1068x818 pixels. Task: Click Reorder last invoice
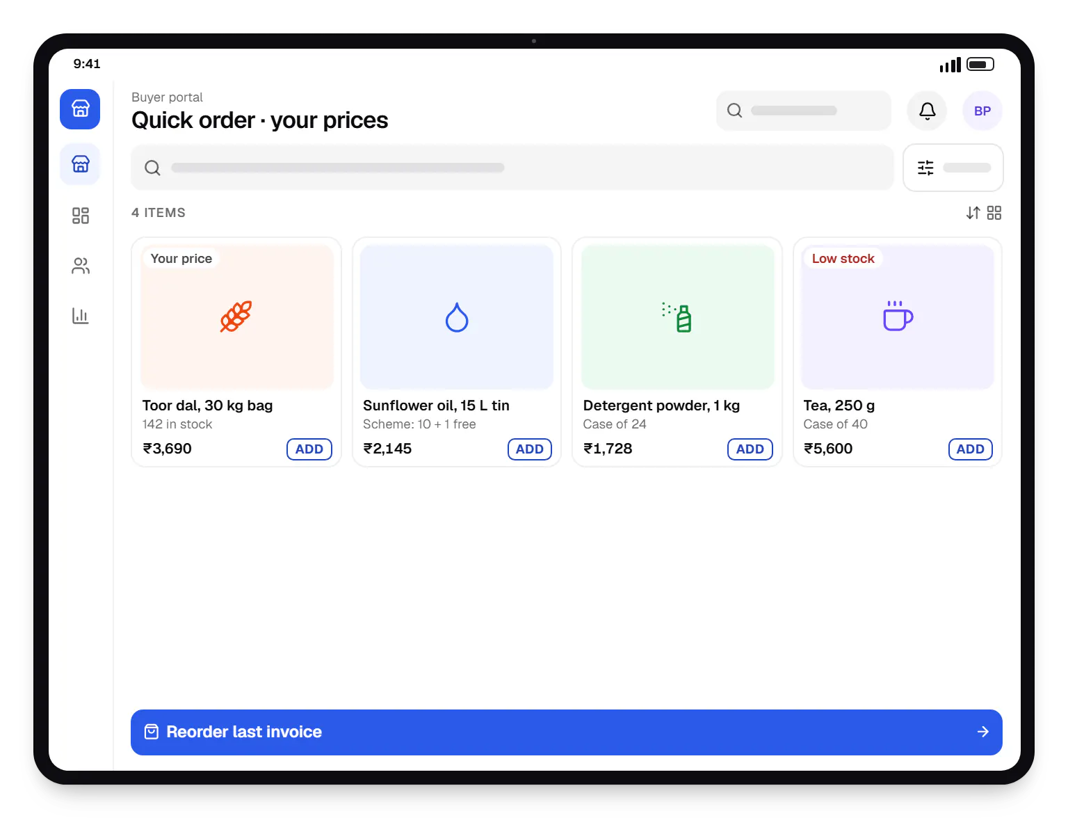(x=567, y=732)
